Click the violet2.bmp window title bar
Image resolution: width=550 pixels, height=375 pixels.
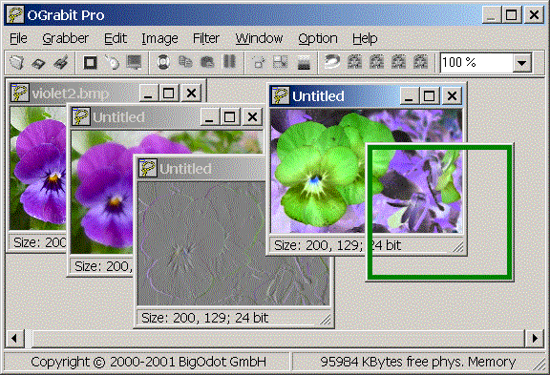[106, 94]
